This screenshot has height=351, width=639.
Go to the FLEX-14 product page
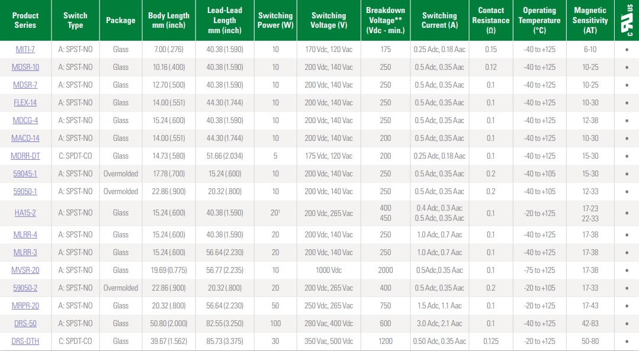pos(25,103)
